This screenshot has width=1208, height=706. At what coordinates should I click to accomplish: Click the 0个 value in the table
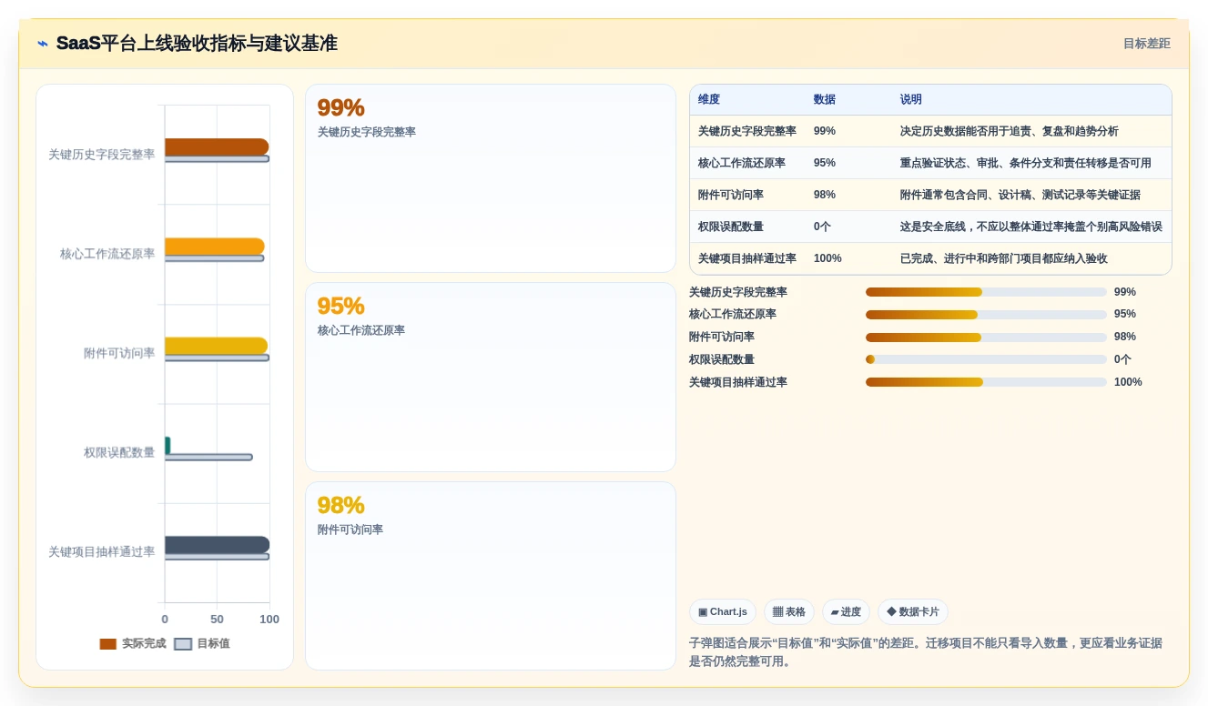tap(822, 227)
